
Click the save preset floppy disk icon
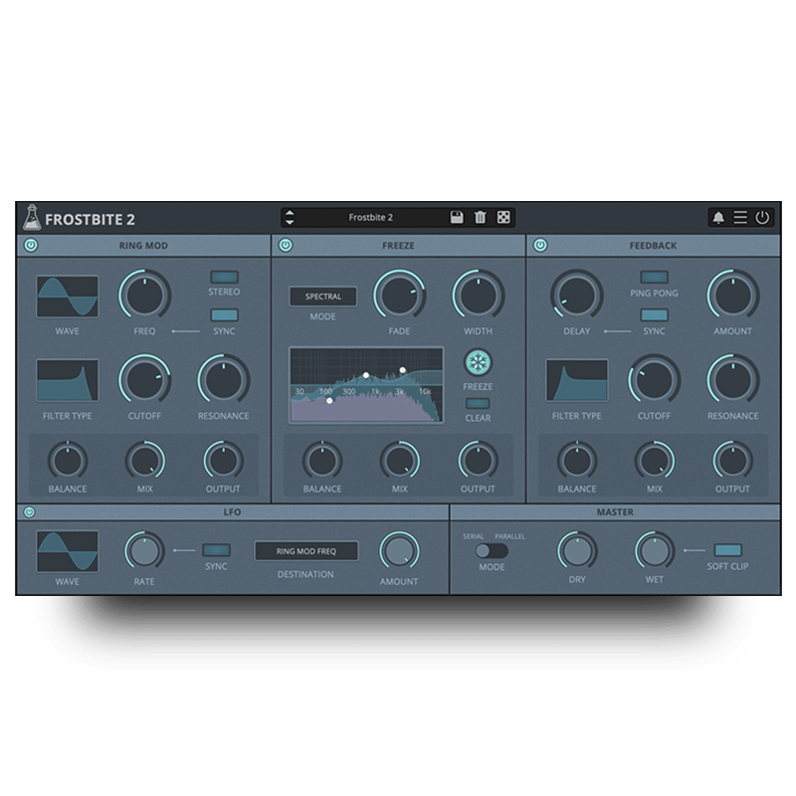click(457, 217)
